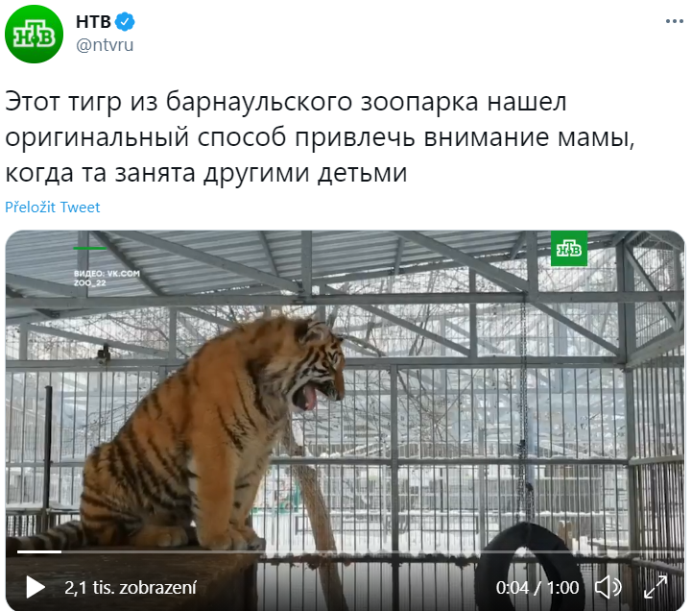Click the tweet text about Barnaul zoo tiger
Screen dimensions: 692x611
[x=320, y=137]
